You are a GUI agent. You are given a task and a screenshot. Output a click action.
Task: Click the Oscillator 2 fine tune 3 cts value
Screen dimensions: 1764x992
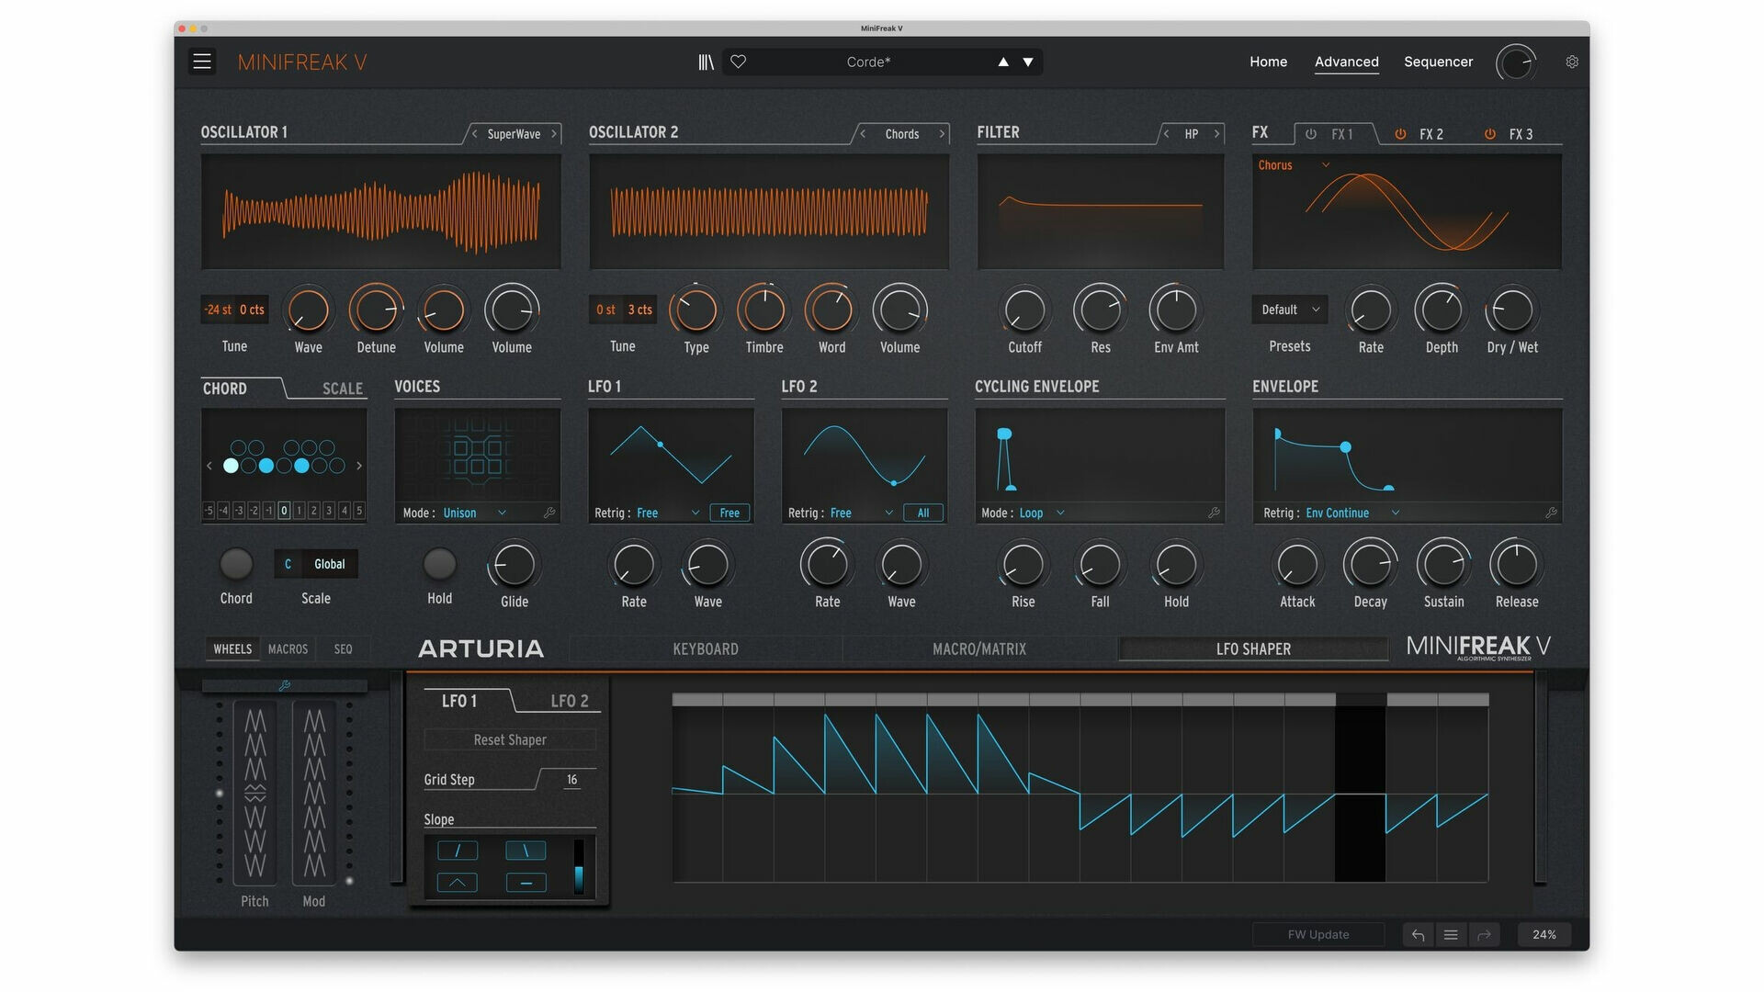[639, 310]
